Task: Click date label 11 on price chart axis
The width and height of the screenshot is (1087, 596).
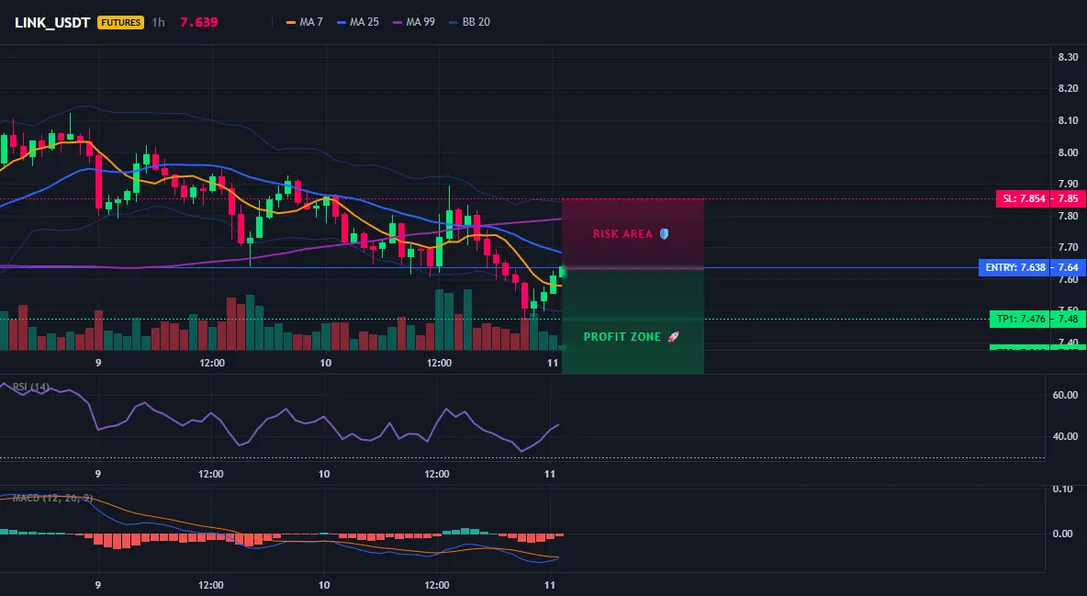Action: (x=553, y=362)
